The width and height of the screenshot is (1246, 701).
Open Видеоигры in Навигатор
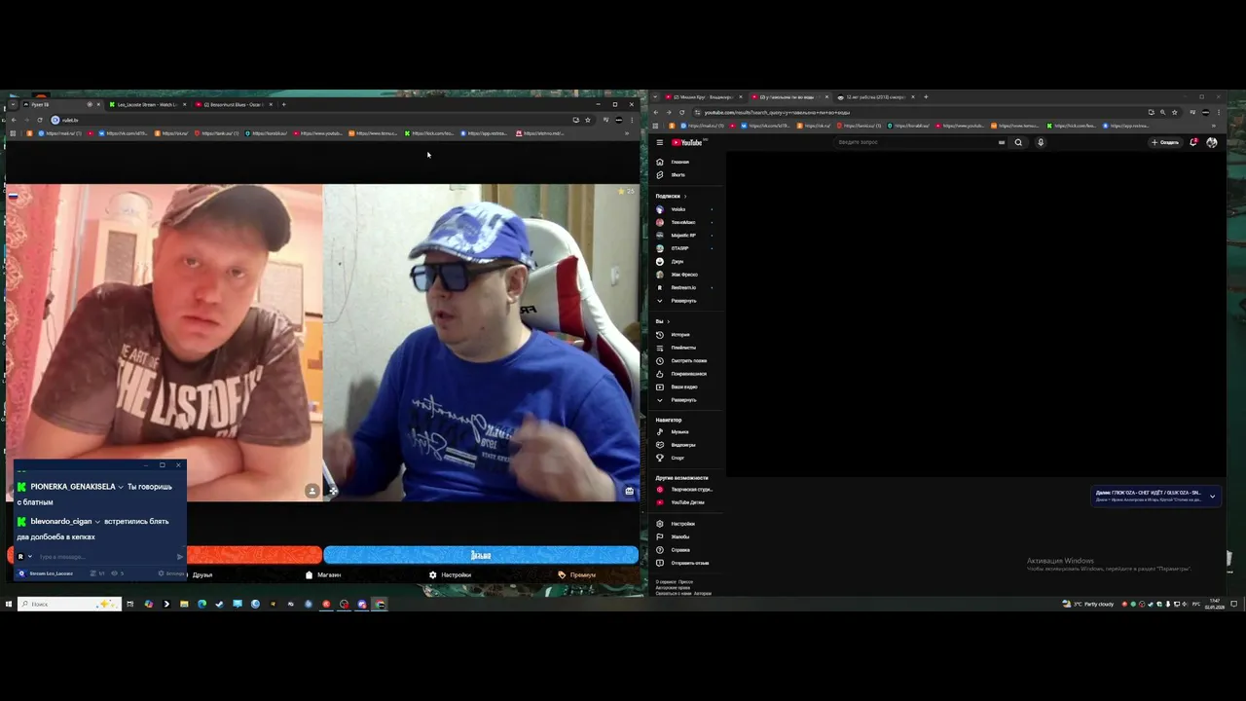(684, 445)
